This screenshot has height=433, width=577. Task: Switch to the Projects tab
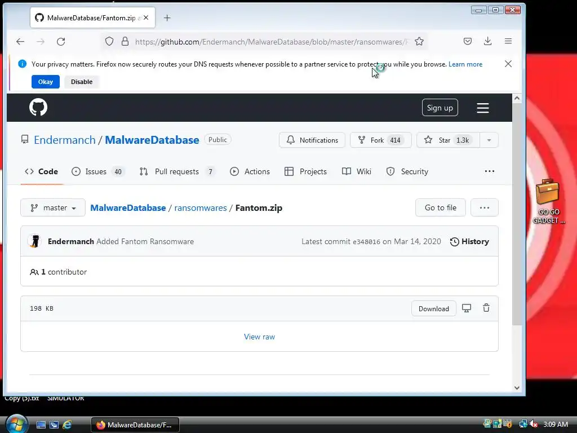pyautogui.click(x=305, y=171)
